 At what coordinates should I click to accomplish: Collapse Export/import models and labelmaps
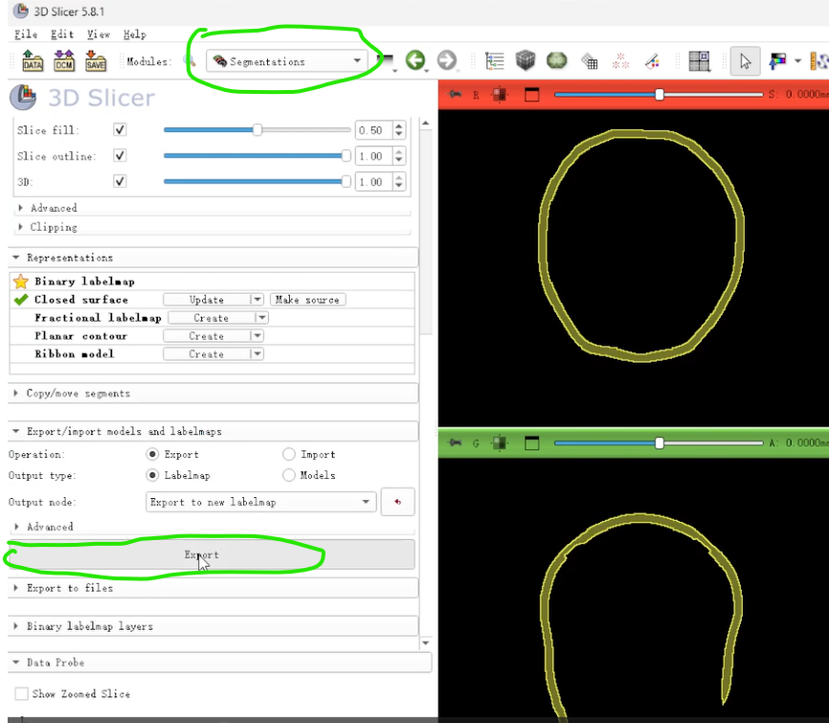click(213, 431)
